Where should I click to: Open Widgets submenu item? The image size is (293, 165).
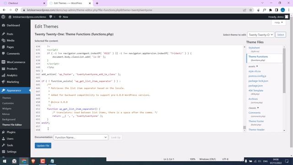pyautogui.click(x=7, y=109)
